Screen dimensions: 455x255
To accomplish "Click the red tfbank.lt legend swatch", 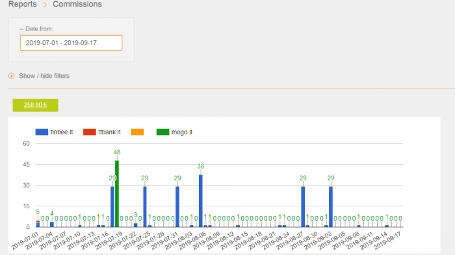I will tap(90, 132).
